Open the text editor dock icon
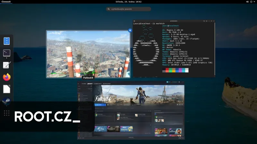 point(7,65)
